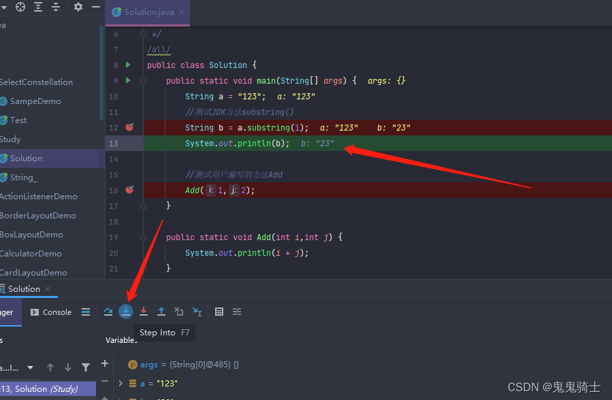The height and width of the screenshot is (400, 612).
Task: Expand the variable a node
Action: pos(120,384)
